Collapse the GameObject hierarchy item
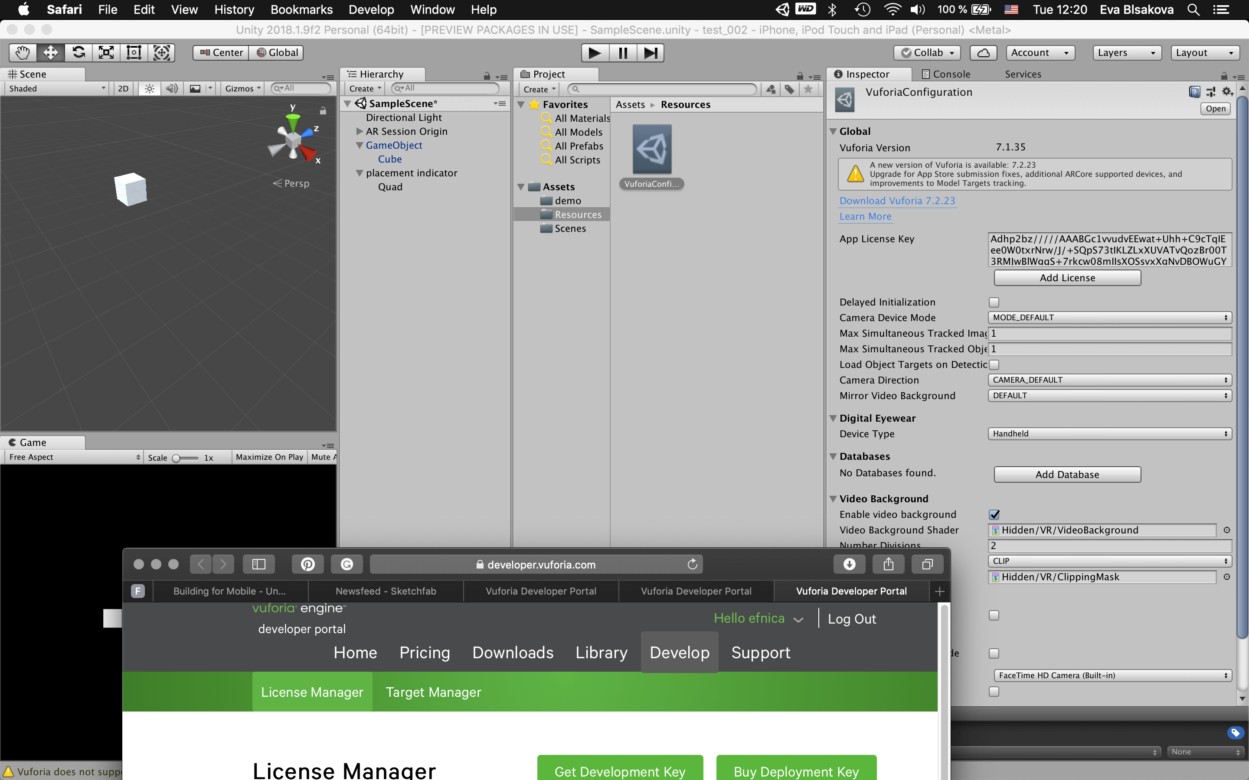This screenshot has width=1249, height=780. [x=360, y=146]
